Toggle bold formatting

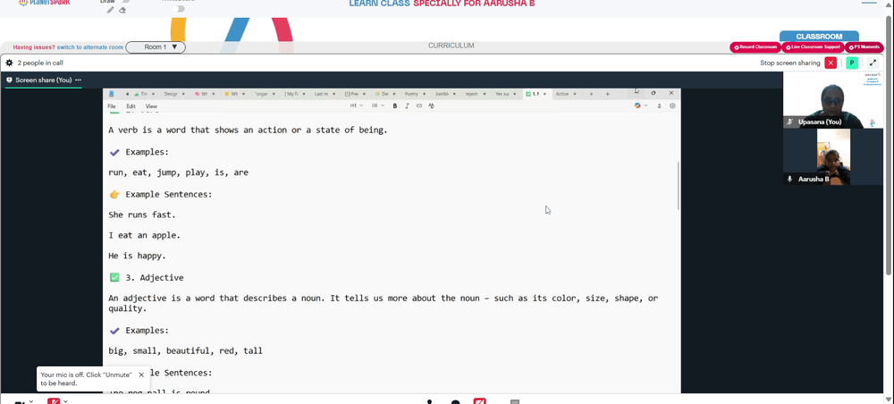pos(394,106)
